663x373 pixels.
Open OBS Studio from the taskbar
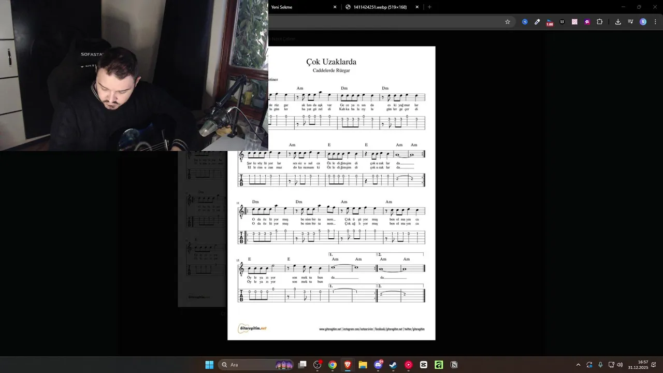318,365
